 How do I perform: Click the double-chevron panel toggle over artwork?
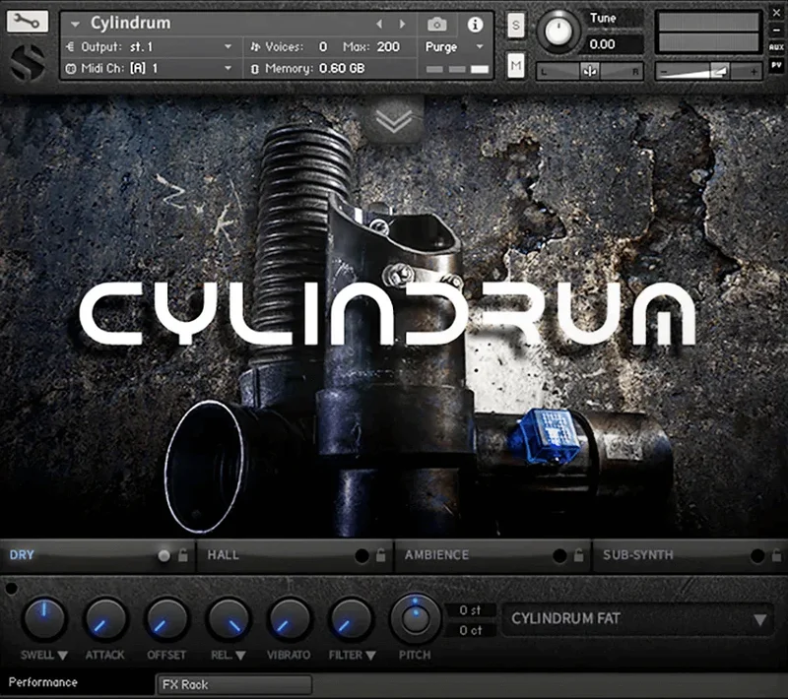[394, 120]
